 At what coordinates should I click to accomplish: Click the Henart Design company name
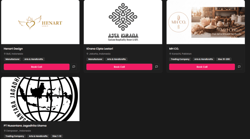tap(13, 49)
